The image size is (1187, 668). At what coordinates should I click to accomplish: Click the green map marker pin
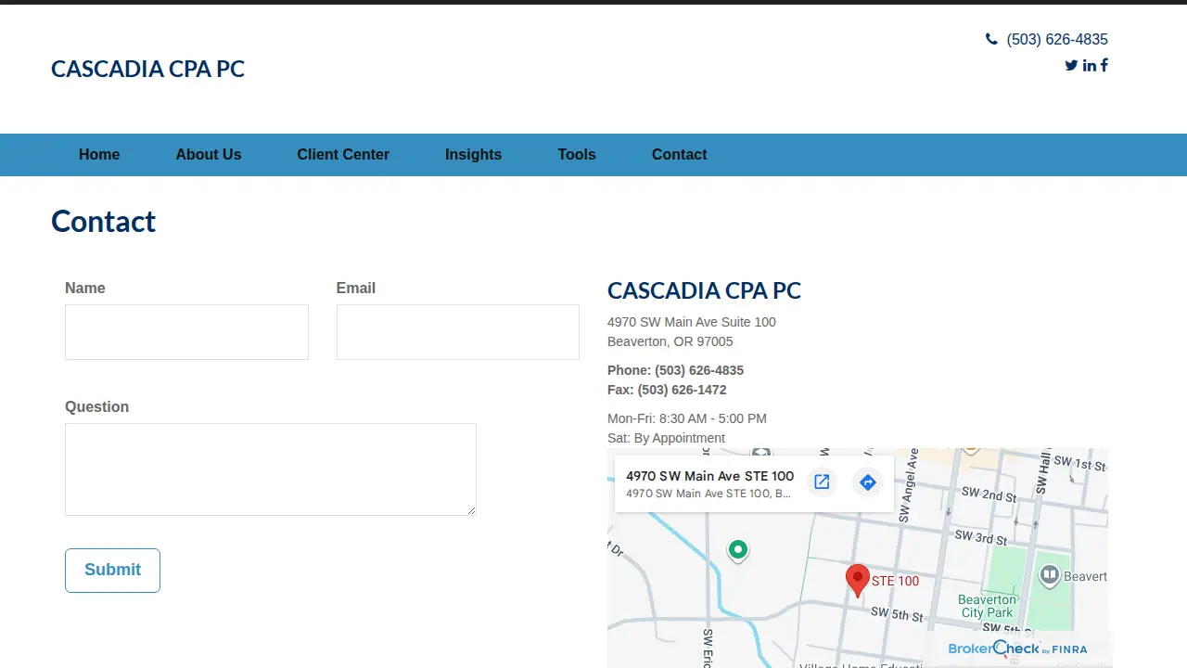click(738, 550)
